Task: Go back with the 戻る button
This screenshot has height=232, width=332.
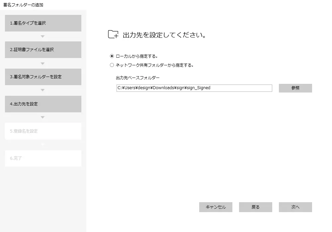Action: click(x=255, y=207)
